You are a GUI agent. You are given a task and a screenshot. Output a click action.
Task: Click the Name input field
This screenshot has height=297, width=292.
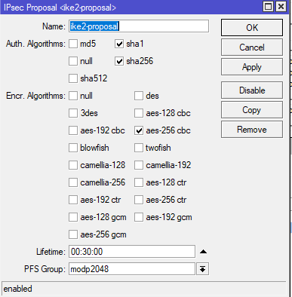(139, 26)
